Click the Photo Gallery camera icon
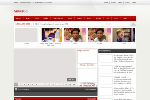 click(x=16, y=89)
